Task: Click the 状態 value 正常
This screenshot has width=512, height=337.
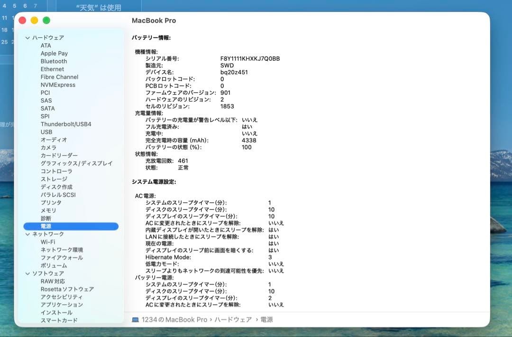Action: [183, 168]
